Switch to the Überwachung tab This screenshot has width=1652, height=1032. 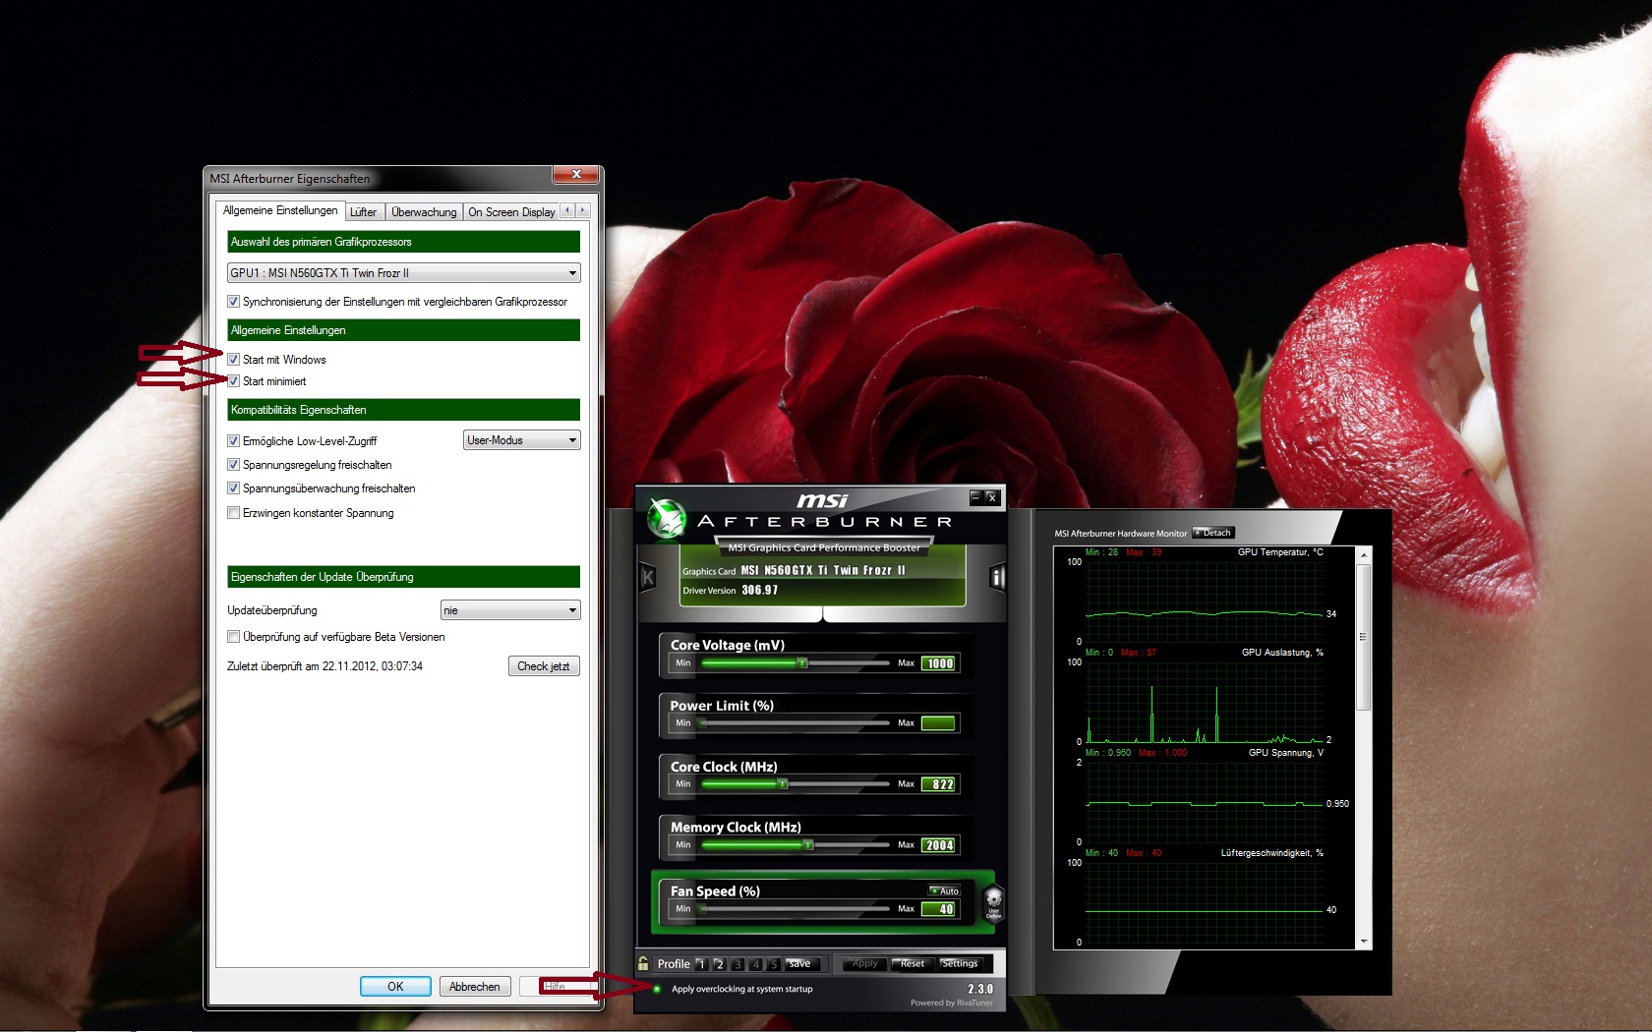tap(424, 212)
